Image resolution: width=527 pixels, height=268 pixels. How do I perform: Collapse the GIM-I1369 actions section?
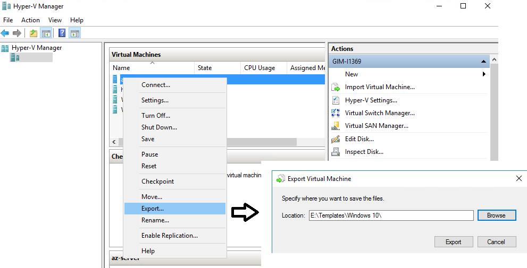[483, 62]
